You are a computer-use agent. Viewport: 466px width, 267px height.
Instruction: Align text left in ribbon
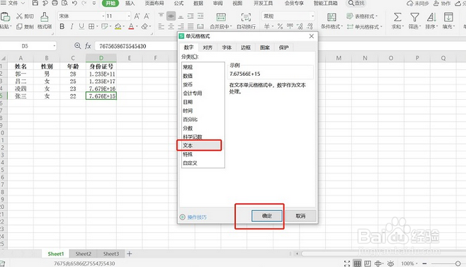161,26
